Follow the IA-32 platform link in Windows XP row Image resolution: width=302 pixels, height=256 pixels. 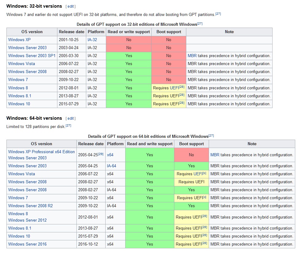92,40
